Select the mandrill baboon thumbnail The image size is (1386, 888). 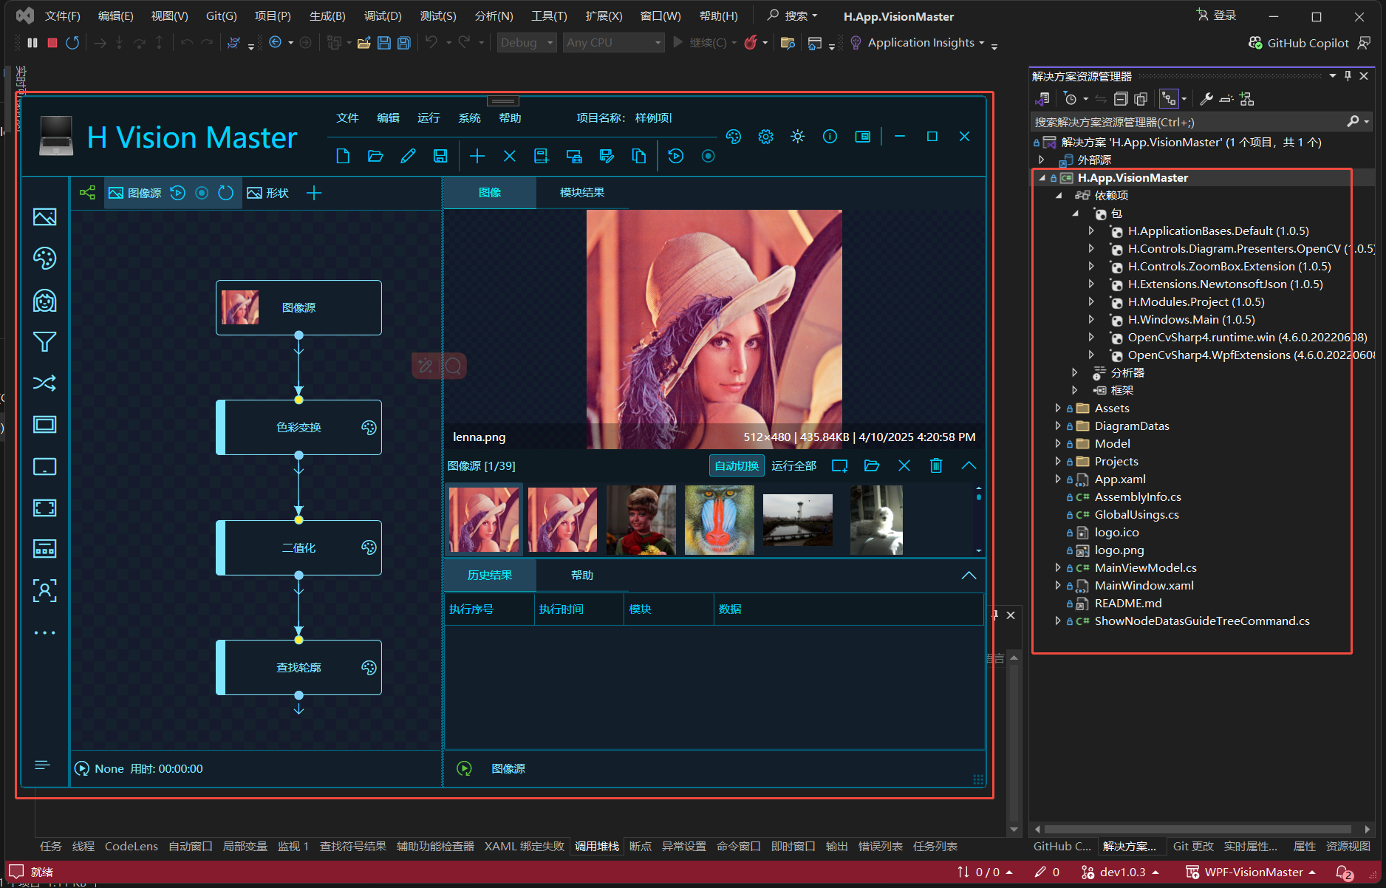point(720,520)
